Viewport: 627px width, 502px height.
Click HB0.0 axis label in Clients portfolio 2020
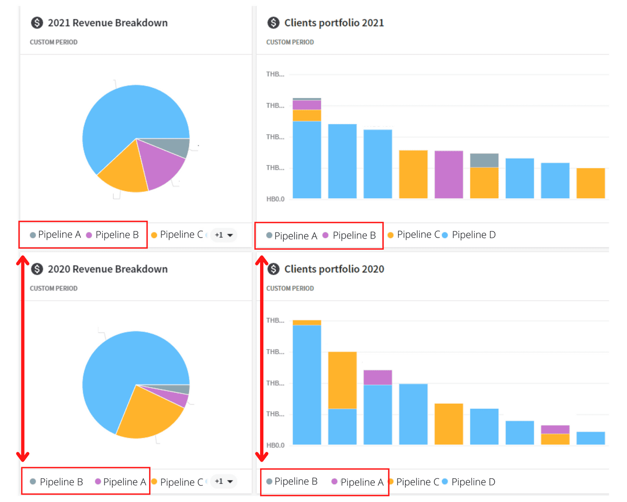point(275,445)
